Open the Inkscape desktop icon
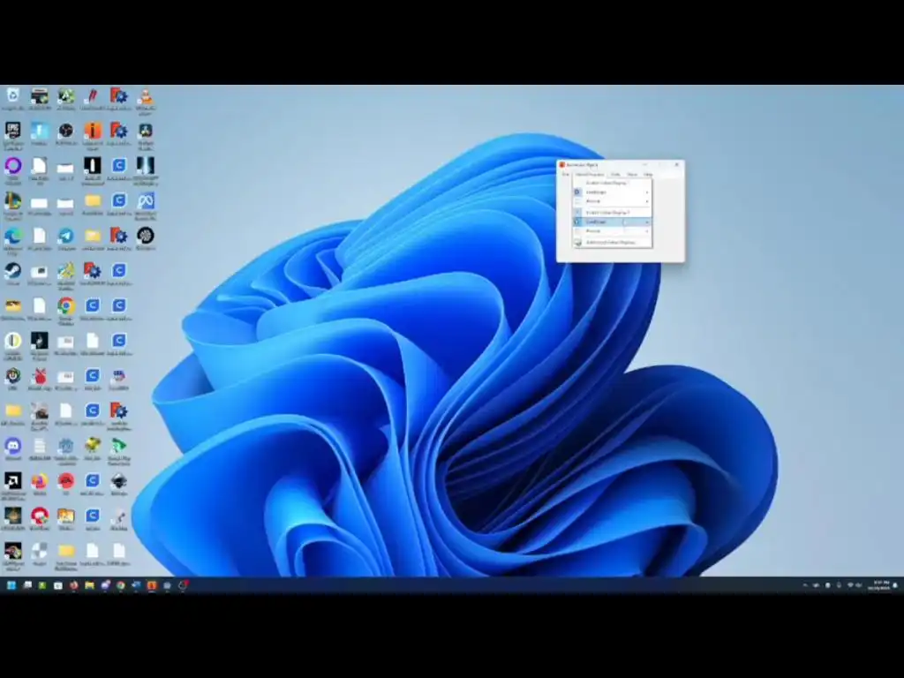This screenshot has height=678, width=904. (119, 483)
